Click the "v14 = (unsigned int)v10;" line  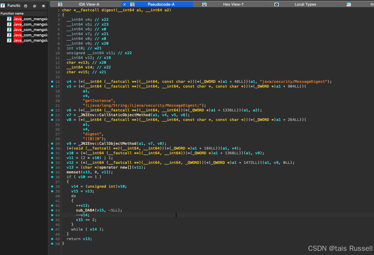pyautogui.click(x=99, y=186)
